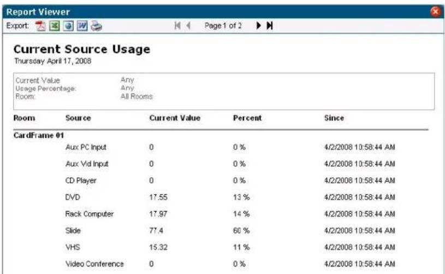The image size is (445, 274).
Task: Export the report to Excel
Action: (54, 26)
